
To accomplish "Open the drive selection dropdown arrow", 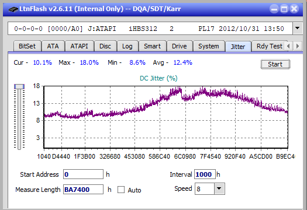I will point(297,29).
